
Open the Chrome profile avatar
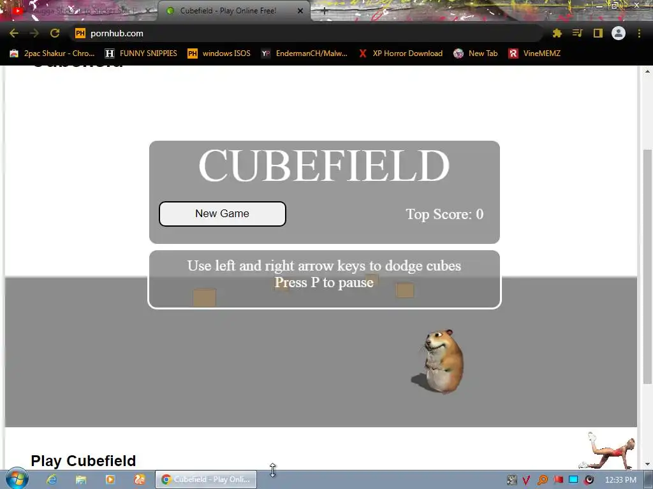619,33
